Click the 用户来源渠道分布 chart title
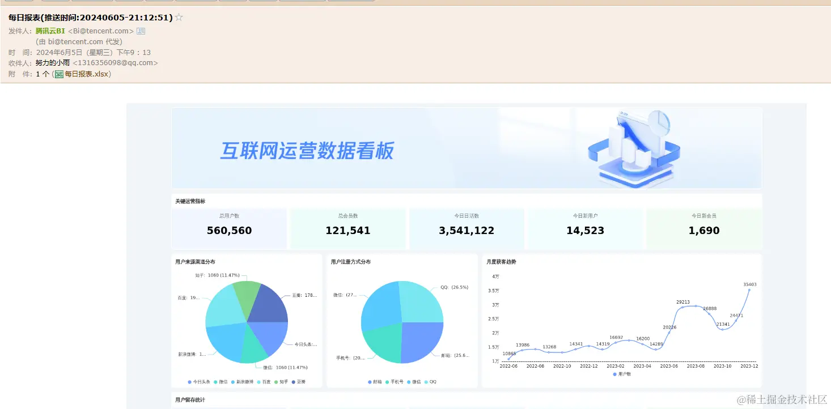831x409 pixels. [195, 262]
